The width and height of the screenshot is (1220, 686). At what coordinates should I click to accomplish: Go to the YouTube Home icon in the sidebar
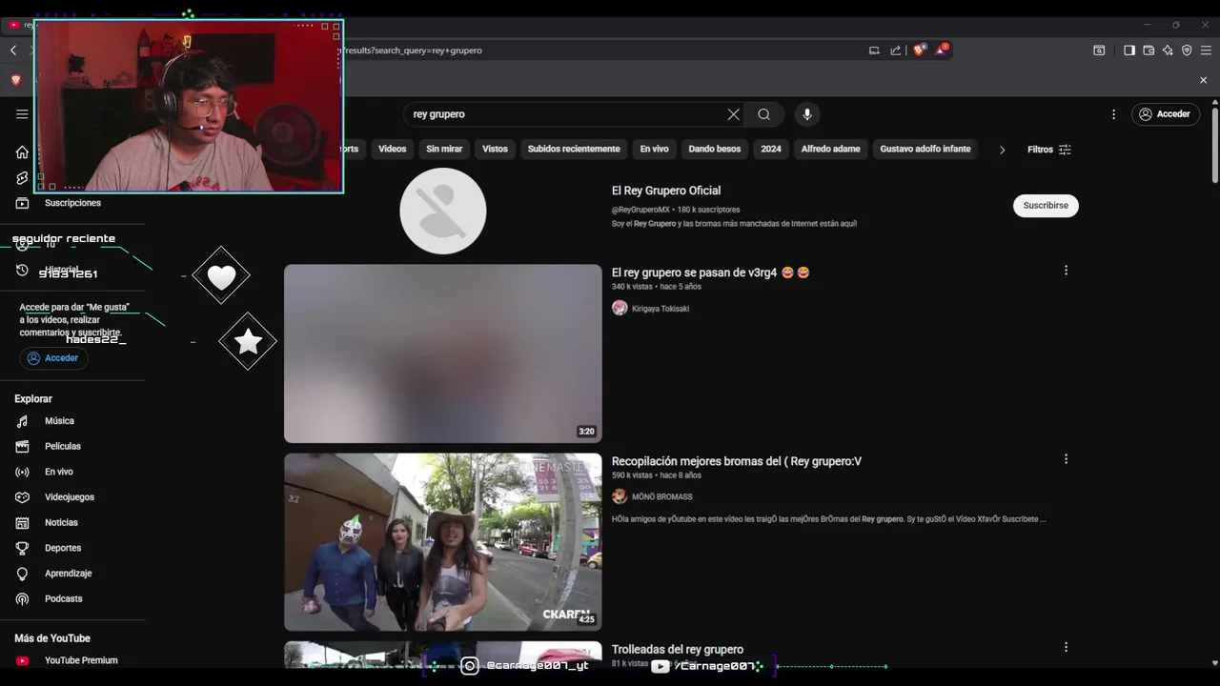click(x=22, y=152)
